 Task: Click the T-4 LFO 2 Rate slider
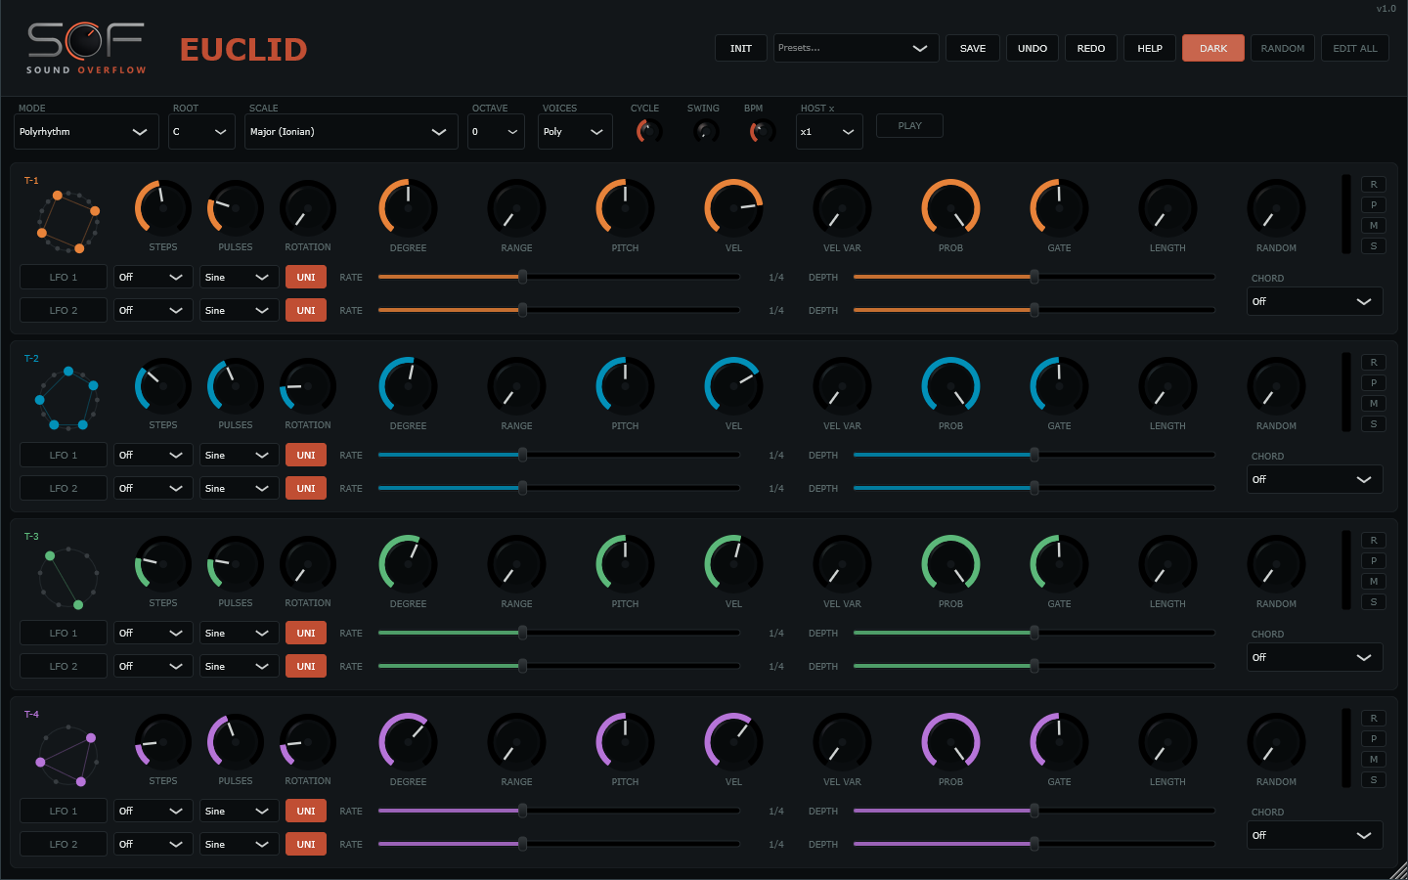(x=559, y=844)
